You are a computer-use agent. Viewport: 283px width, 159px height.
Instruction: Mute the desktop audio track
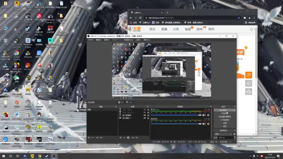tap(204, 124)
